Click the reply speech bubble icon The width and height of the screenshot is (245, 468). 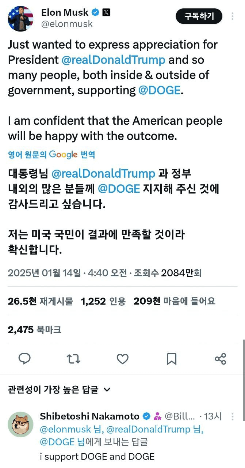pos(24,359)
